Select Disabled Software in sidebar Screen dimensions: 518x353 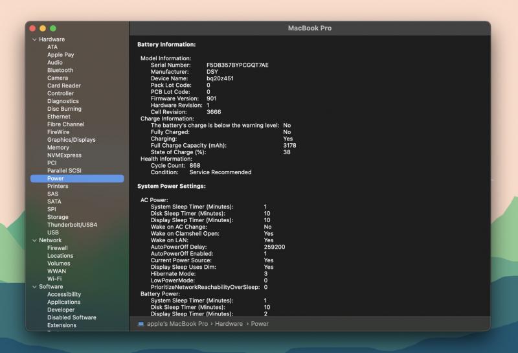tap(71, 318)
